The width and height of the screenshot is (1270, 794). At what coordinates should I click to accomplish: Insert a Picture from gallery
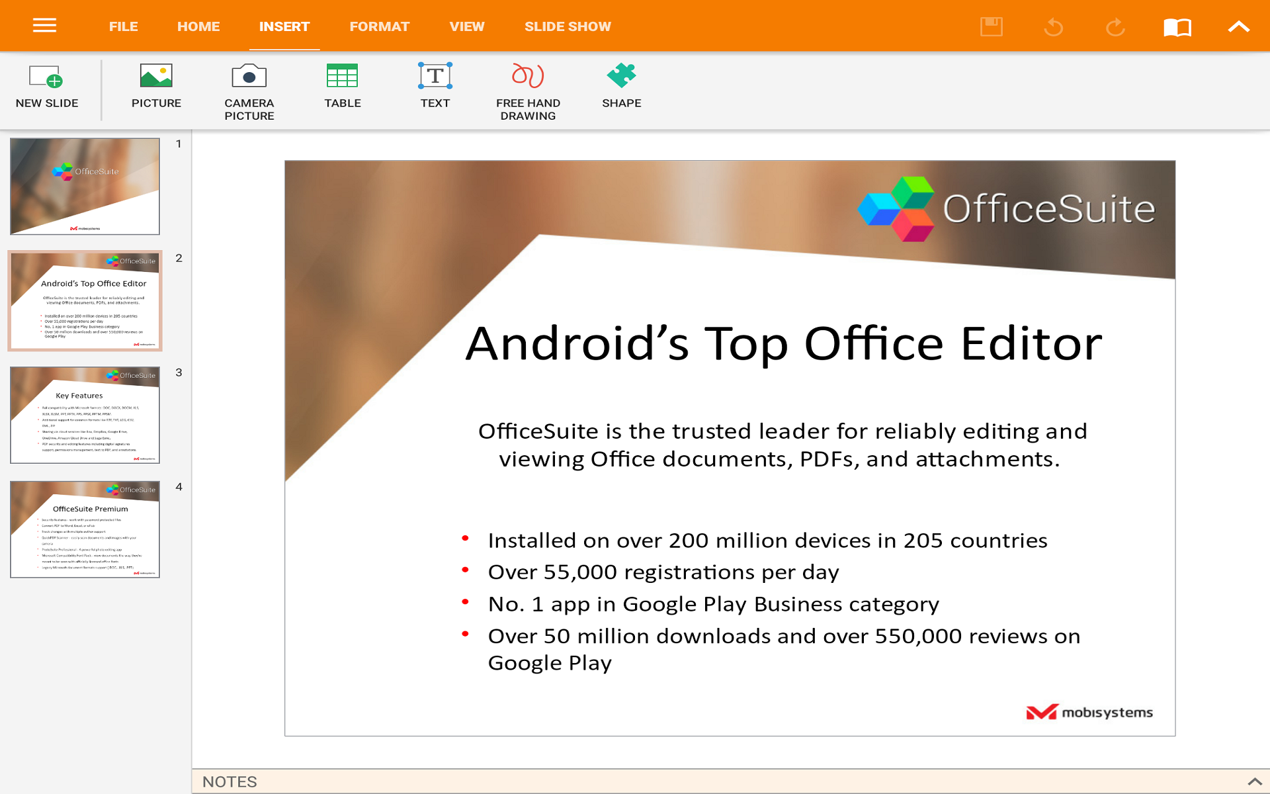pyautogui.click(x=156, y=86)
